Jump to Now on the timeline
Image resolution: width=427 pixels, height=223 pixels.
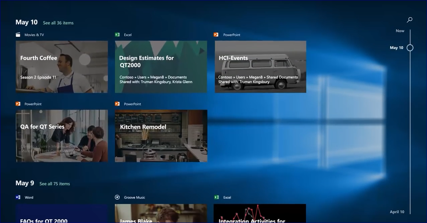click(400, 31)
